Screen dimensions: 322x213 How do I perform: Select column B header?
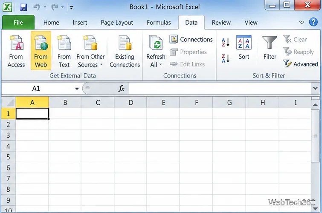click(65, 102)
